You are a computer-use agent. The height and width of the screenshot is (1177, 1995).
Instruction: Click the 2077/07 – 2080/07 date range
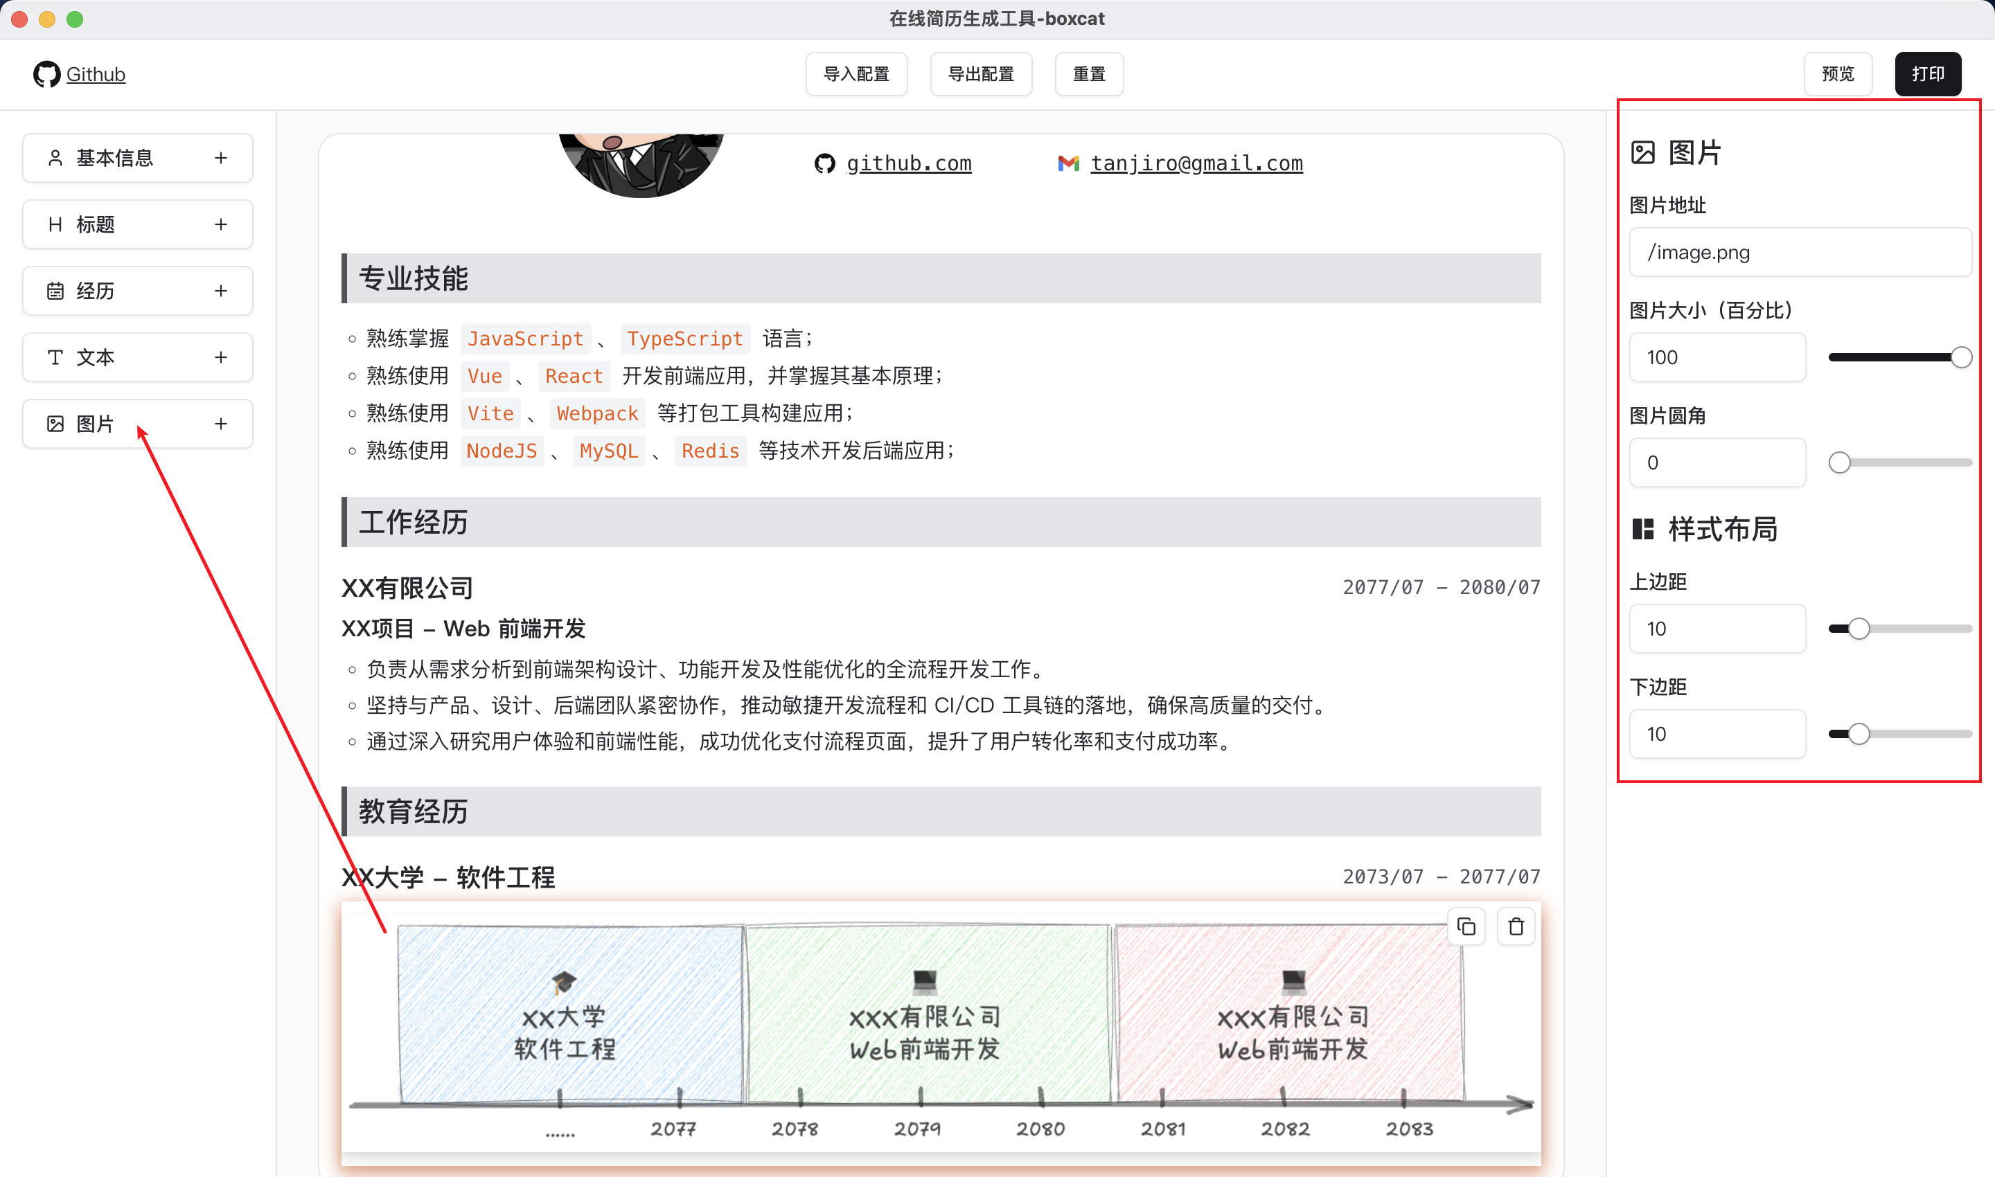coord(1441,588)
